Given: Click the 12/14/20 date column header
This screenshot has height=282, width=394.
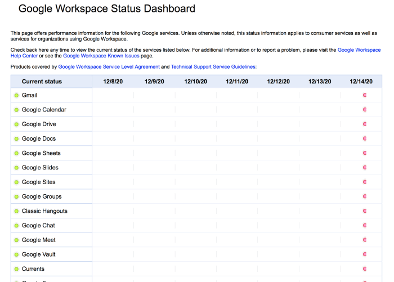Looking at the screenshot, I should (361, 82).
